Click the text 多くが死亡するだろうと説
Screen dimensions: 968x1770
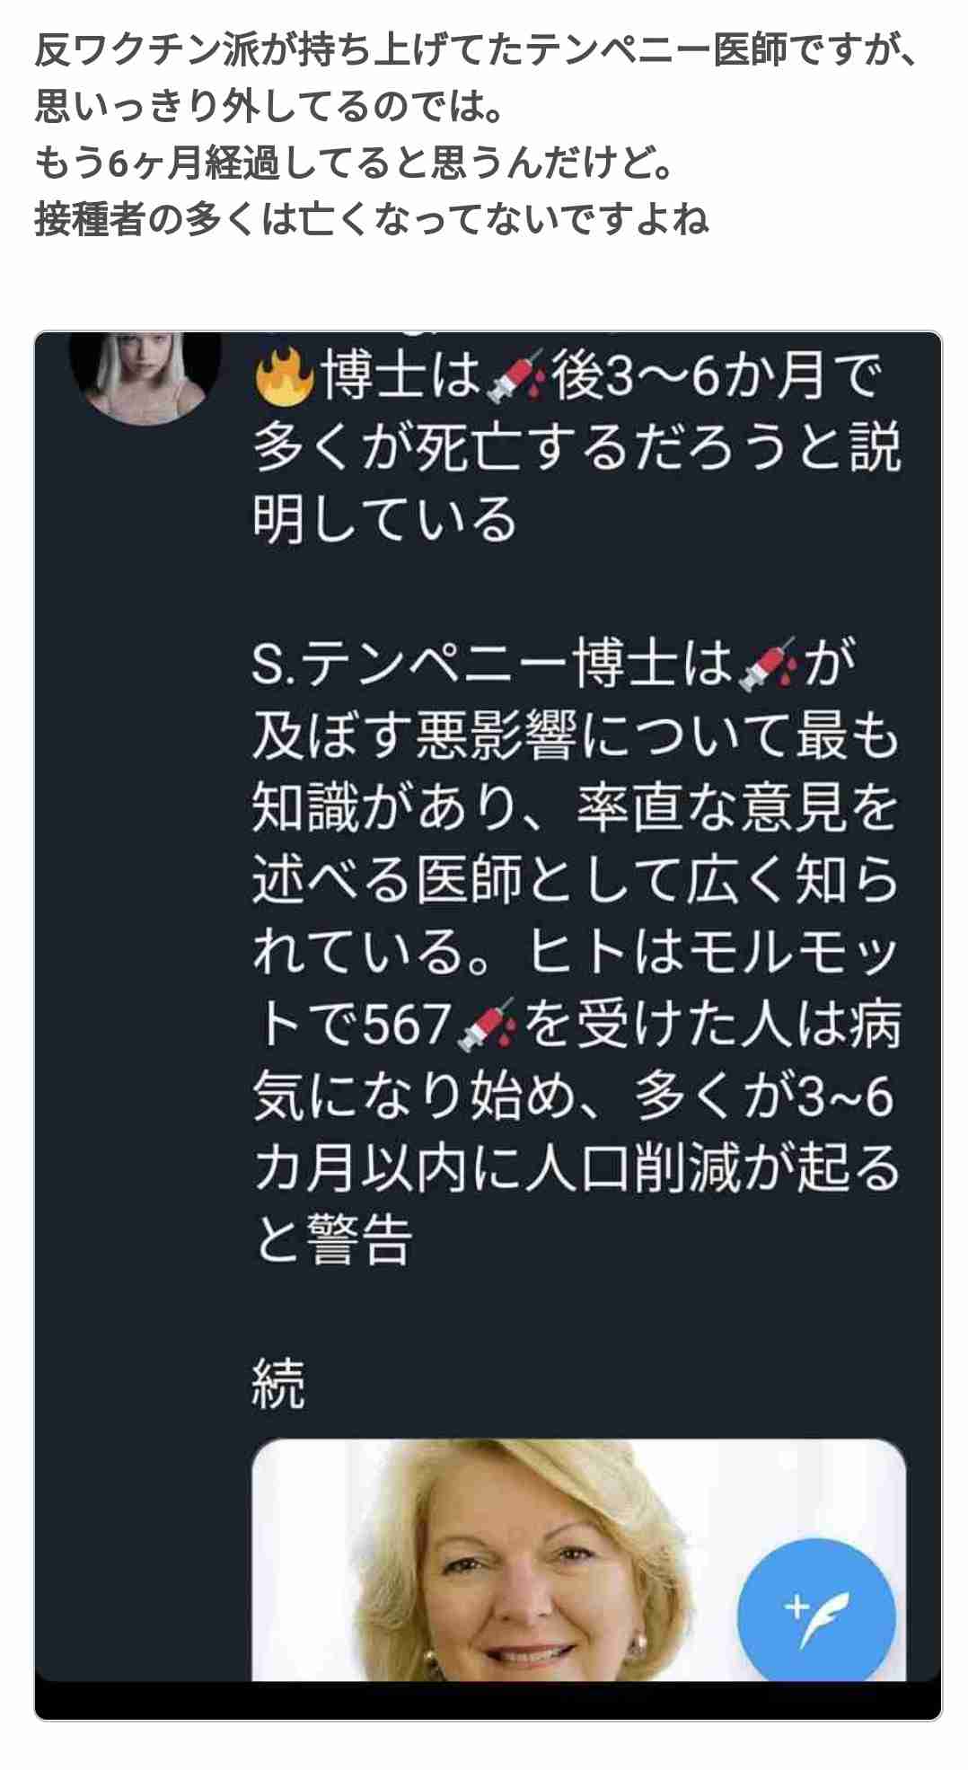(576, 447)
